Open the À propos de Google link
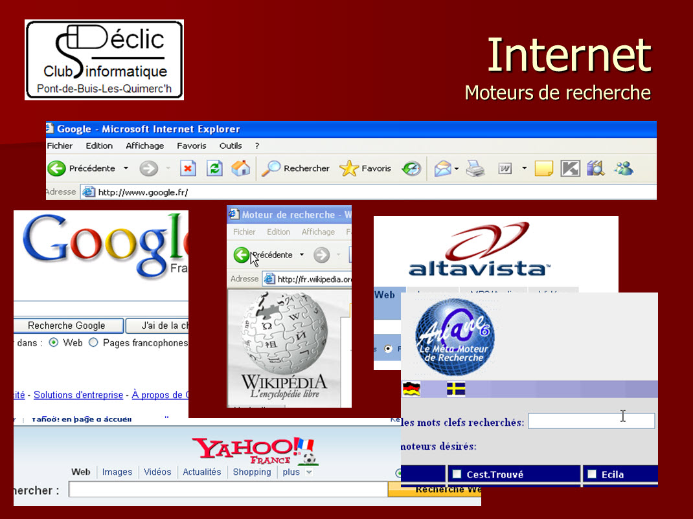The width and height of the screenshot is (693, 519). point(159,395)
